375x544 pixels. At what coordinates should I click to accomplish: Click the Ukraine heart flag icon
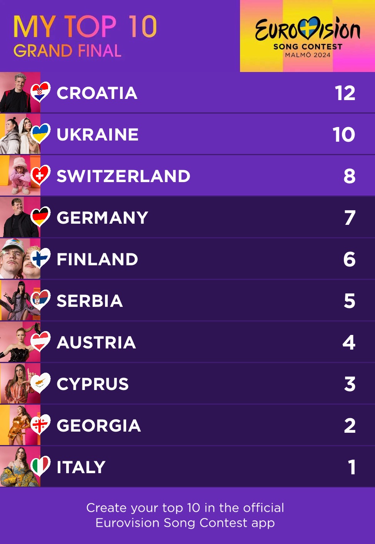click(x=40, y=134)
